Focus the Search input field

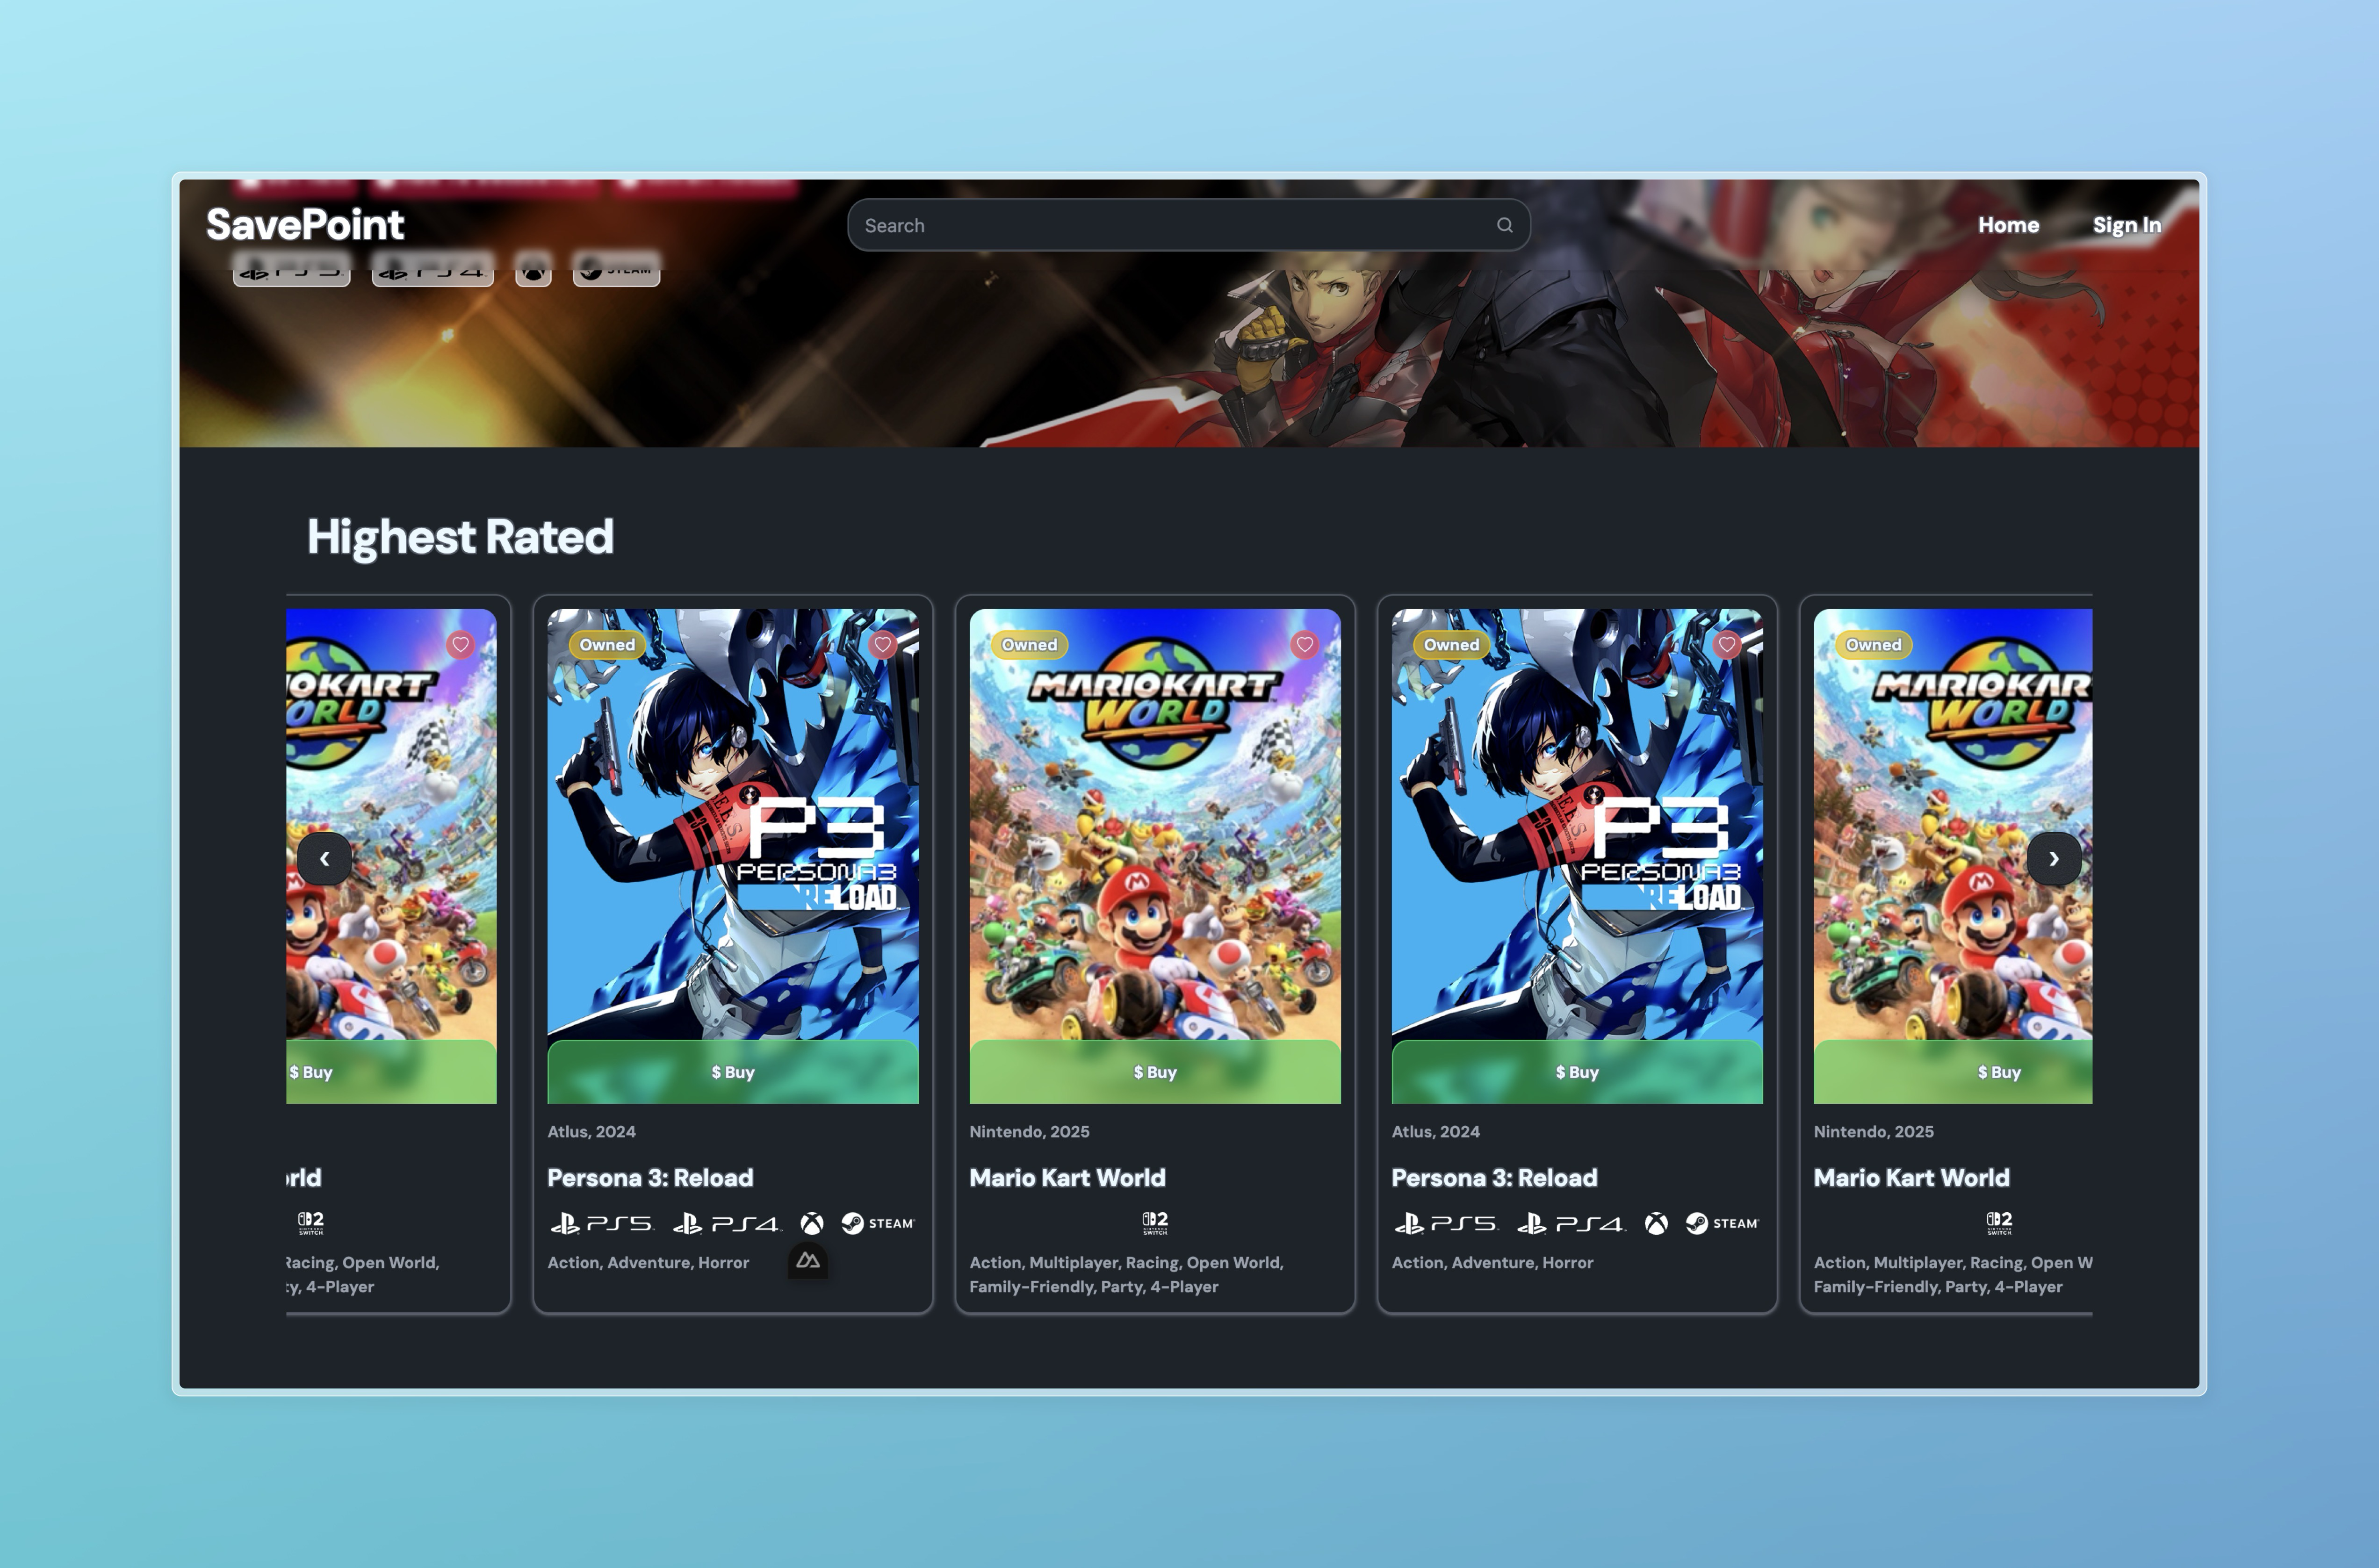1170,225
